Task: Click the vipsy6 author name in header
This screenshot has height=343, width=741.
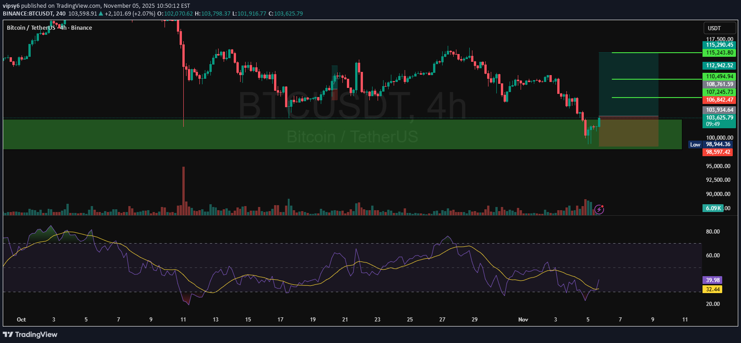Action: click(x=11, y=6)
